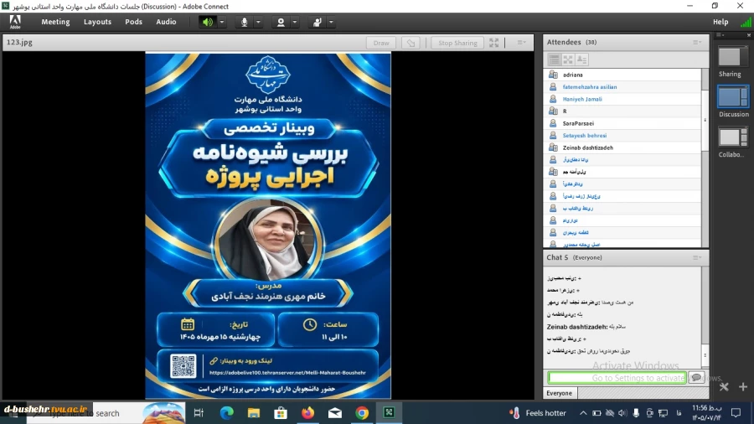Open the Pods menu
The height and width of the screenshot is (424, 754).
click(133, 22)
